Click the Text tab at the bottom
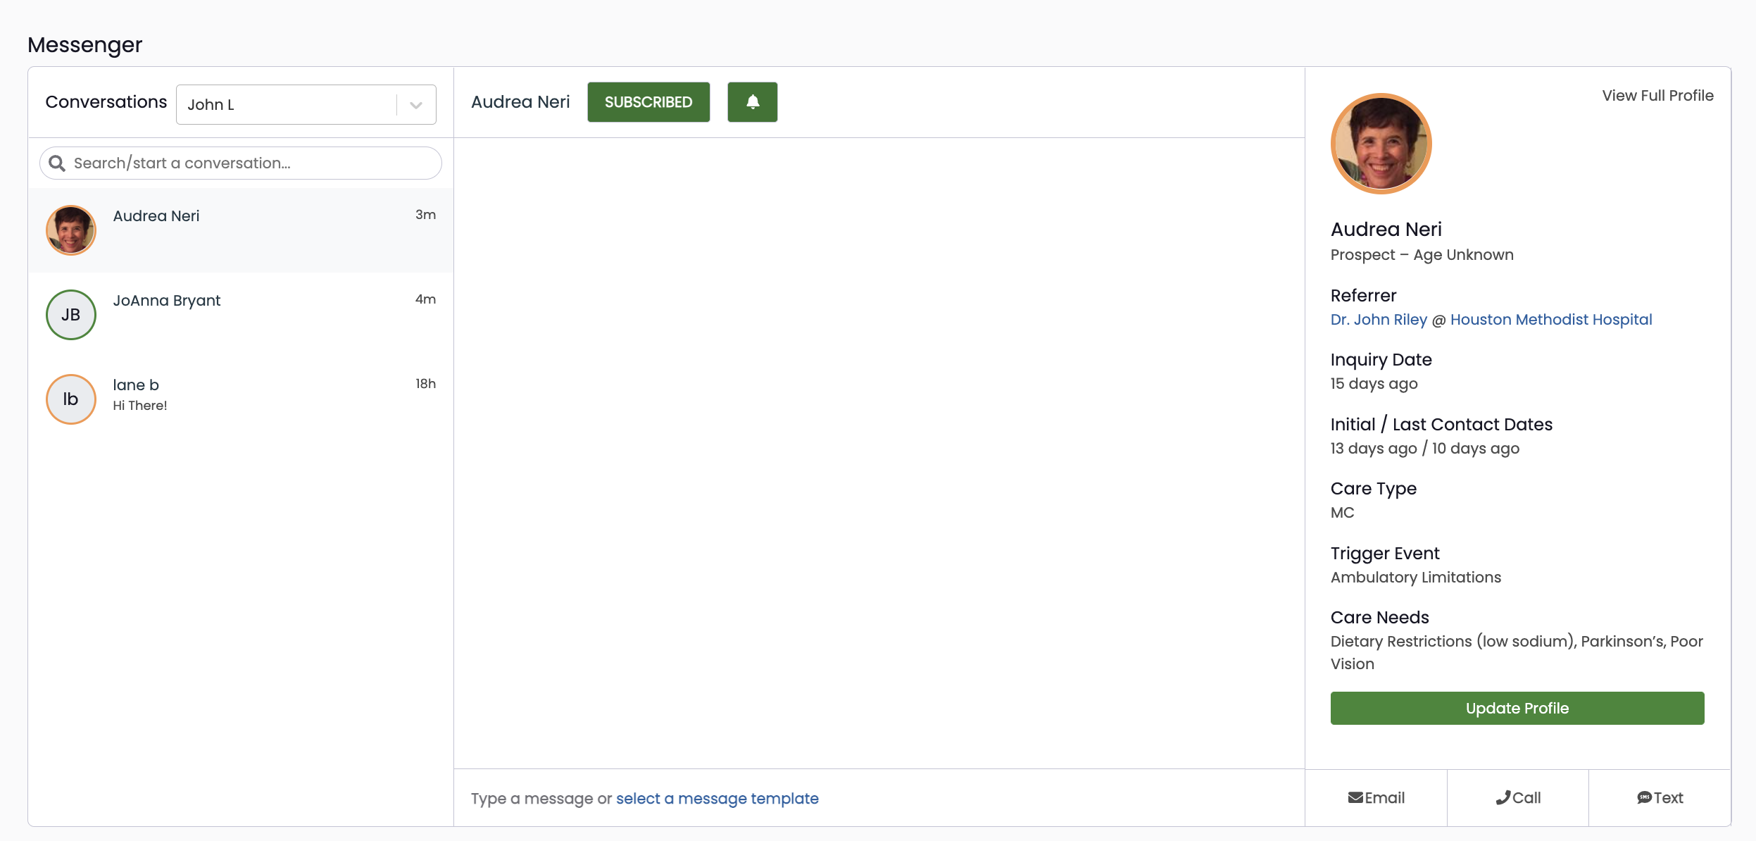The image size is (1756, 841). click(x=1660, y=798)
